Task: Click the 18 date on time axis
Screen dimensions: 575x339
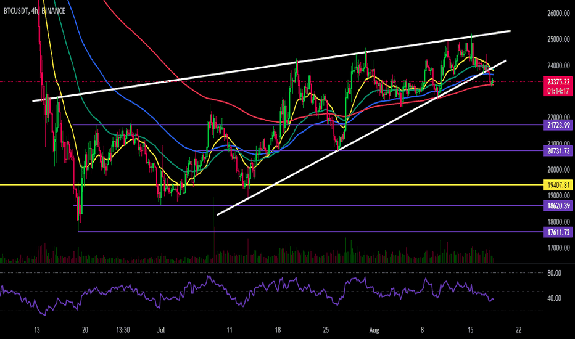Action: coord(278,330)
